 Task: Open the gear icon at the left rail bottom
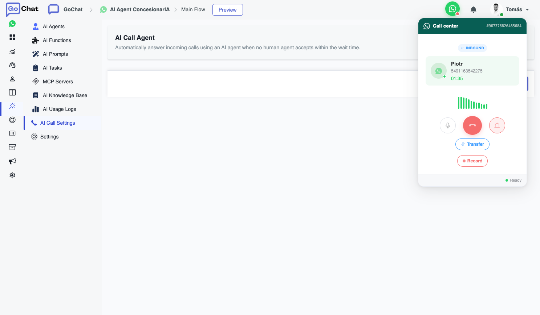pos(12,175)
